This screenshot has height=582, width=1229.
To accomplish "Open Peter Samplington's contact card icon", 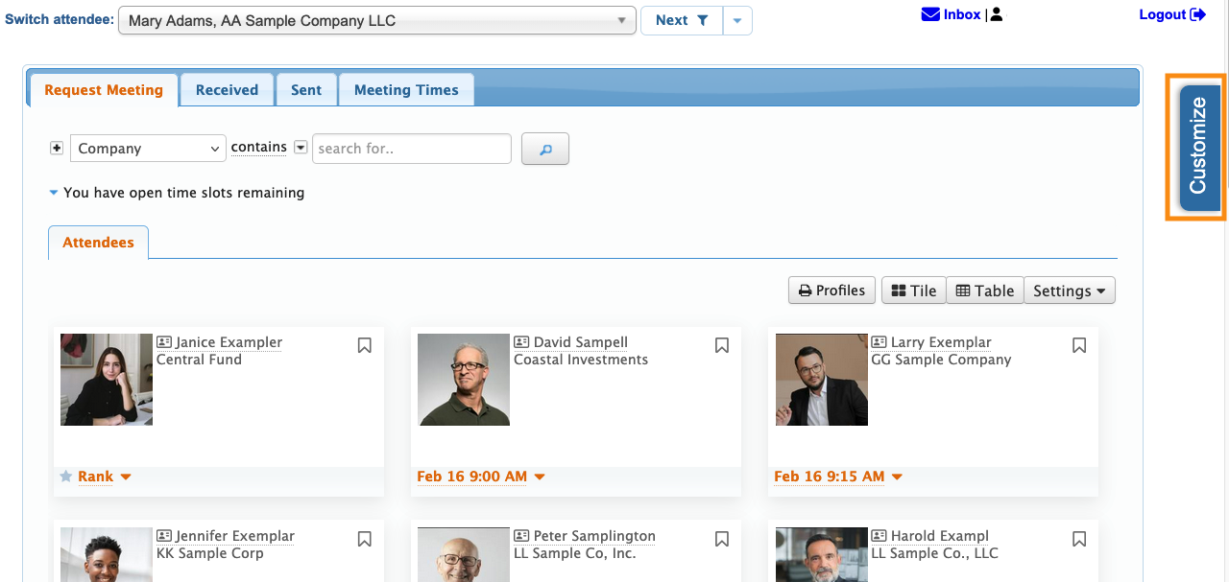I will [x=521, y=536].
